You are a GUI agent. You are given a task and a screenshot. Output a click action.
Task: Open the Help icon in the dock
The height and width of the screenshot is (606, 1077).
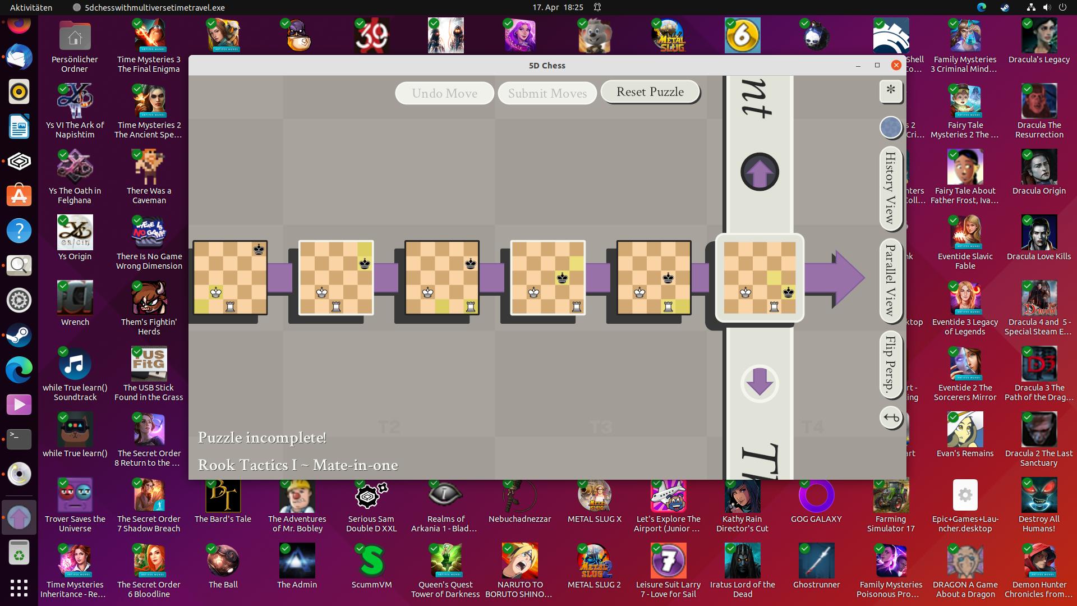[19, 231]
